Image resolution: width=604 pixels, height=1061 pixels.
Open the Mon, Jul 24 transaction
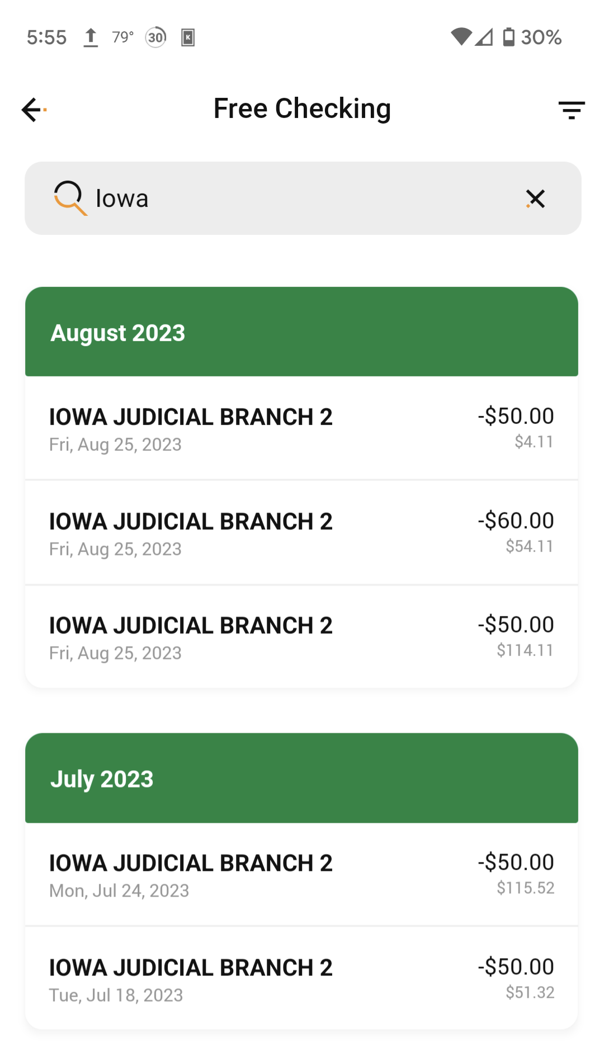pyautogui.click(x=301, y=875)
